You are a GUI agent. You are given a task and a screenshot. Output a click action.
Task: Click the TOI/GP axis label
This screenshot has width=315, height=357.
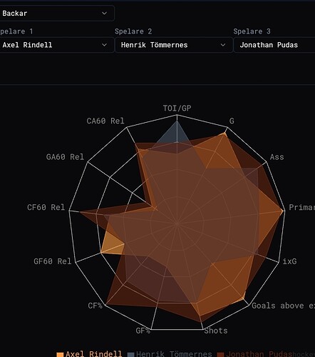coord(177,109)
